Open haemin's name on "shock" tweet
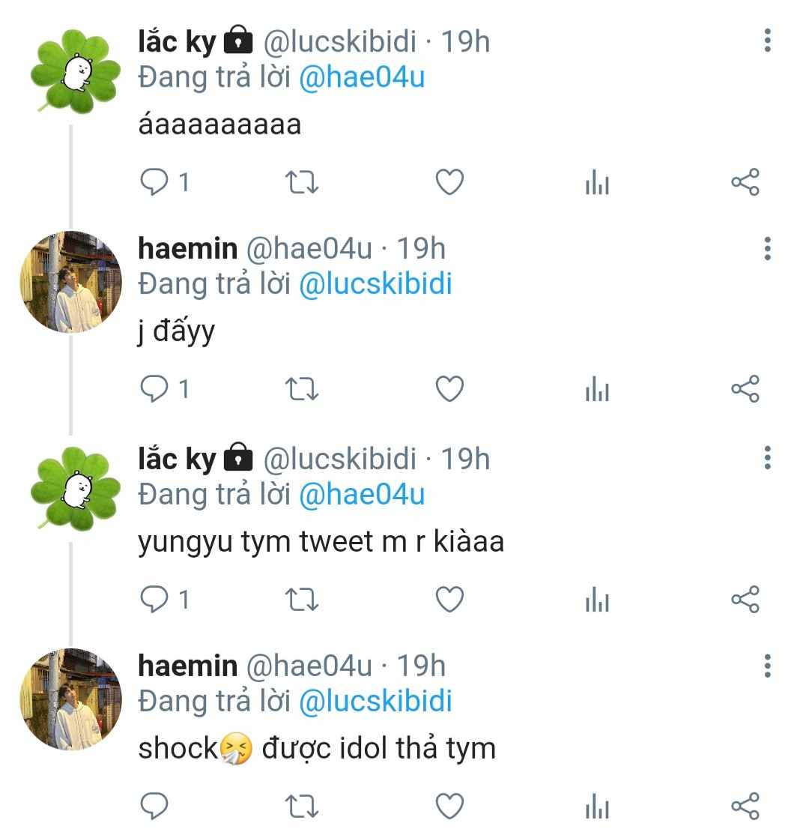Screen dimensions: 809x832 point(187,666)
